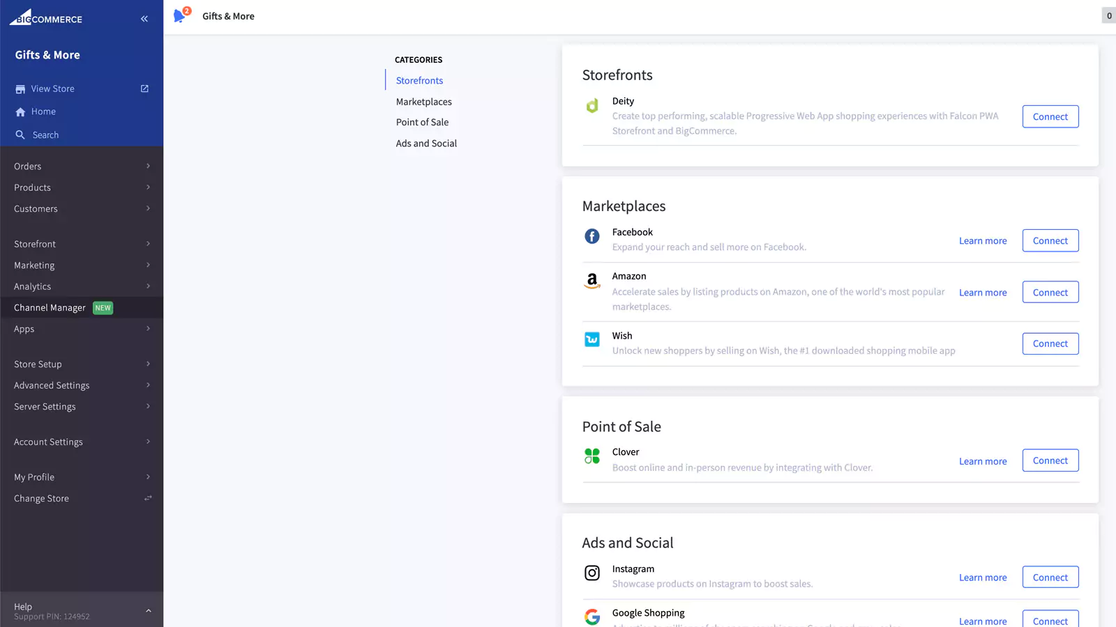The height and width of the screenshot is (627, 1116).
Task: Connect the Amazon marketplace
Action: pos(1050,293)
